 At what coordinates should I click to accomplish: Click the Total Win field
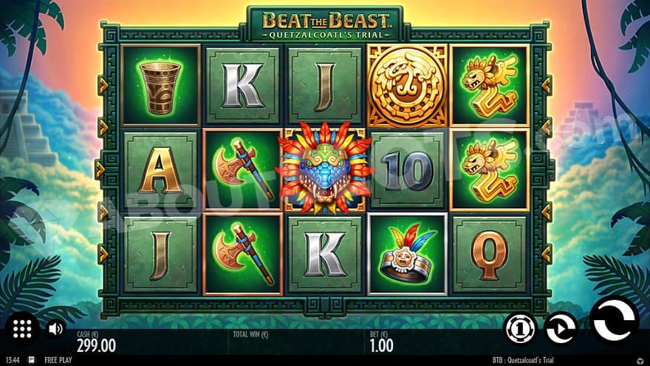coord(296,341)
